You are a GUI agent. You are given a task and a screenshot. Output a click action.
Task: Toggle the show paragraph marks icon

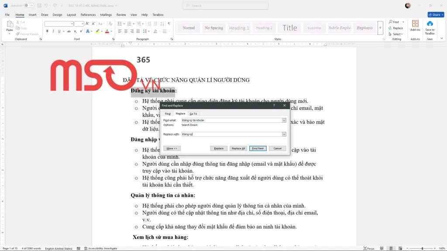tap(168, 24)
